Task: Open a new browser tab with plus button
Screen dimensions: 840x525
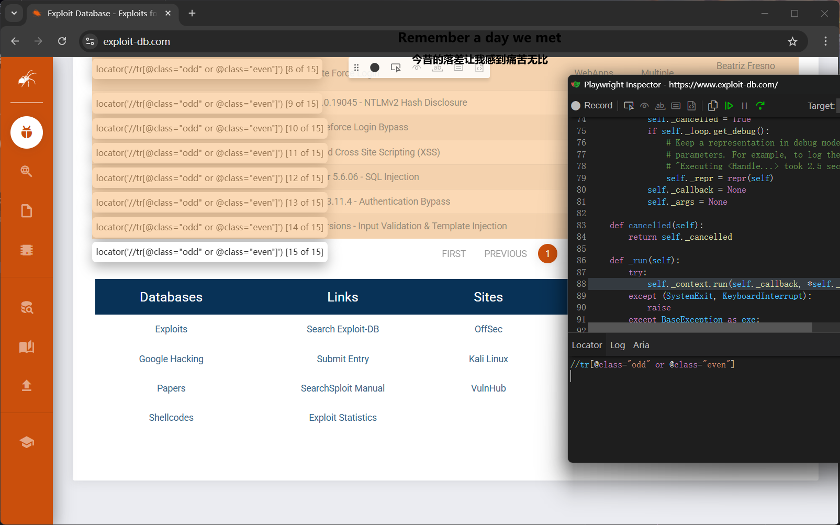Action: point(192,13)
